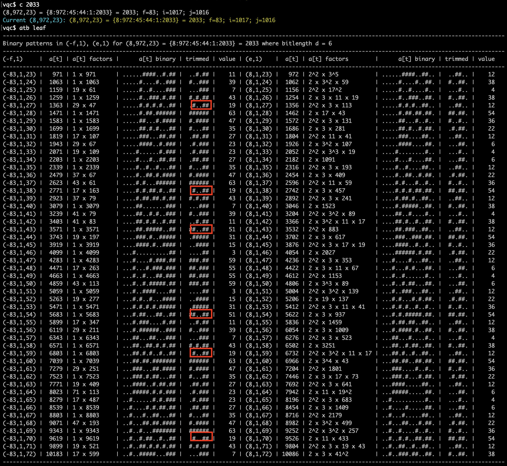Click the factors cell '19 x 521'

[x=86, y=446]
